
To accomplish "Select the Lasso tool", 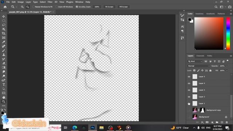I will pyautogui.click(x=4, y=25).
